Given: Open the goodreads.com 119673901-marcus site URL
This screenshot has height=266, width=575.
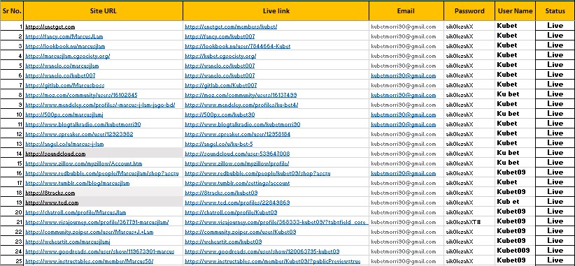Looking at the screenshot, I should tap(100, 251).
